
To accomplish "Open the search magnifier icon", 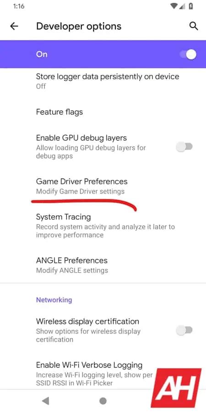I will tap(193, 26).
